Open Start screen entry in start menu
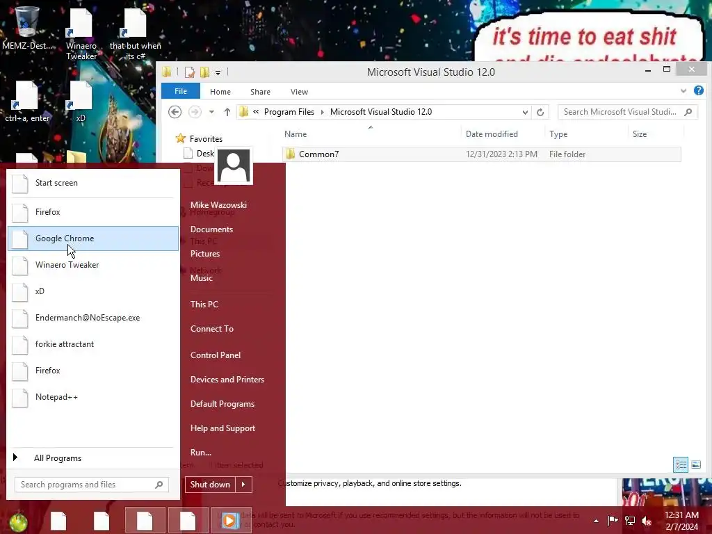The height and width of the screenshot is (534, 712). point(93,183)
